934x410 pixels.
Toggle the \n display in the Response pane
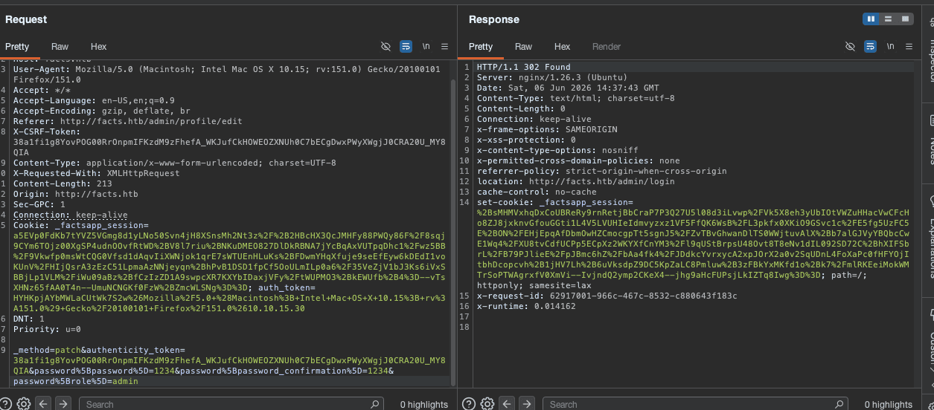point(890,46)
